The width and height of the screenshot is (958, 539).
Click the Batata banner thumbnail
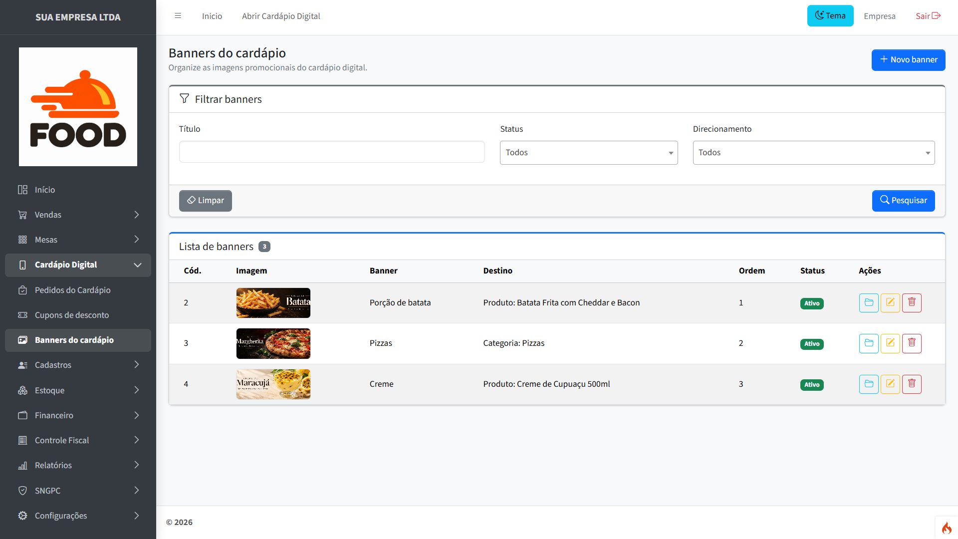(x=273, y=303)
